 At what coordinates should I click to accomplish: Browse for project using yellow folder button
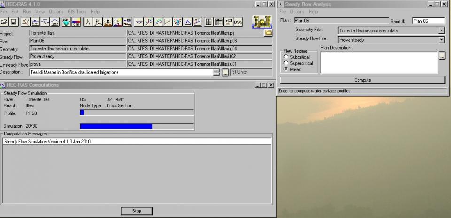point(269,33)
